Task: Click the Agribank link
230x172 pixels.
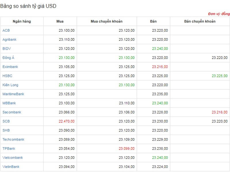Action: (x=9, y=40)
